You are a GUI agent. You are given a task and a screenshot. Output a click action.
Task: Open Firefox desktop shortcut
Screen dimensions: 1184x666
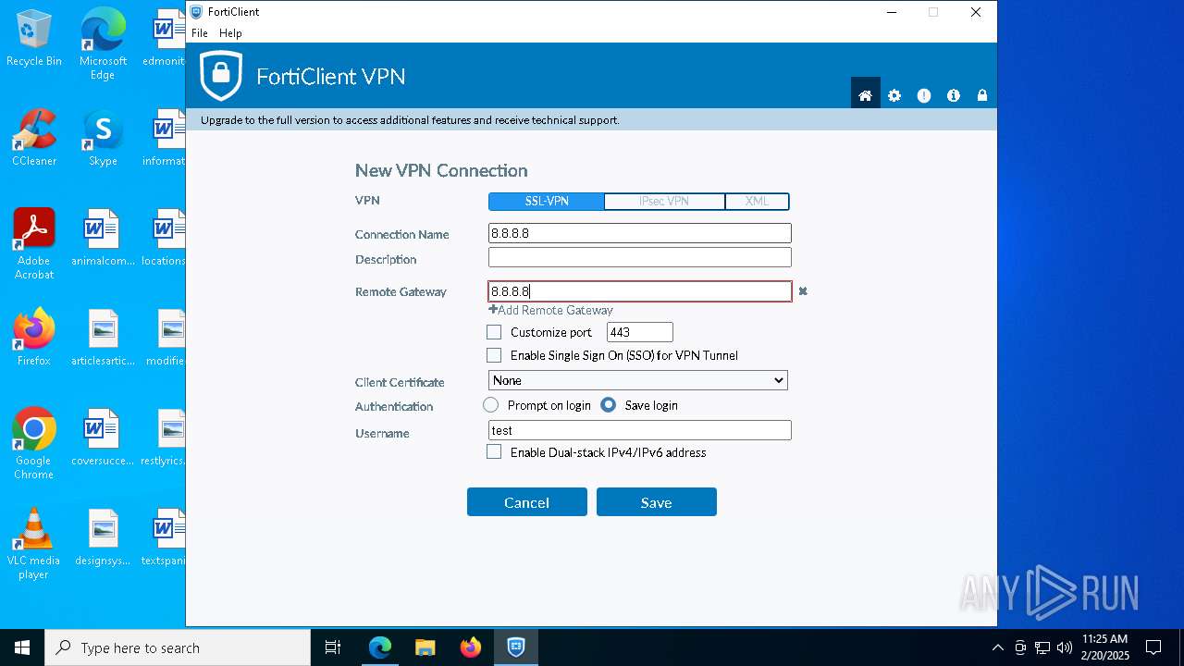[x=34, y=338]
